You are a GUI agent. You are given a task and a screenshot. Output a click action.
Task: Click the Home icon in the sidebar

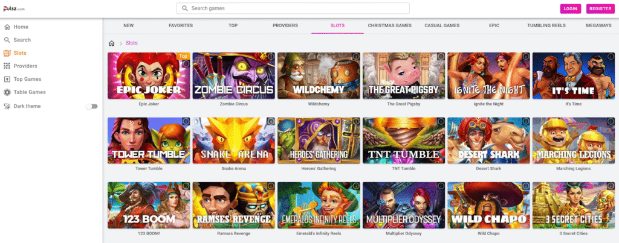[x=7, y=27]
